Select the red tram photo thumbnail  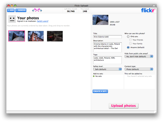(55, 36)
